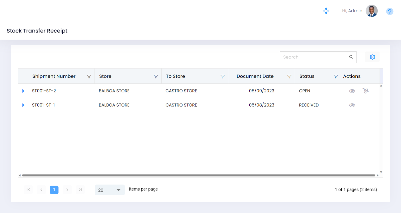
Task: Click the Admin profile avatar
Action: pyautogui.click(x=371, y=11)
